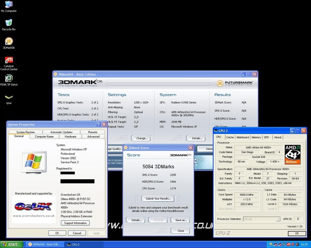
Task: Click the To Excel button
Action: (158, 220)
